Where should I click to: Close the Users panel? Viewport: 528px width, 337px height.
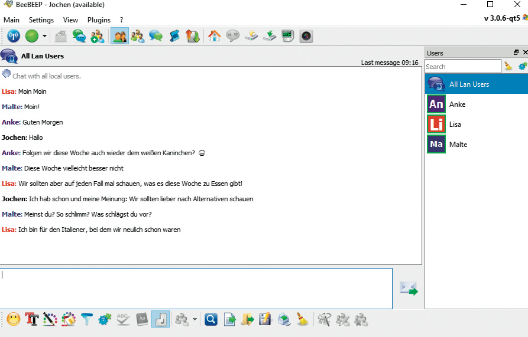525,53
